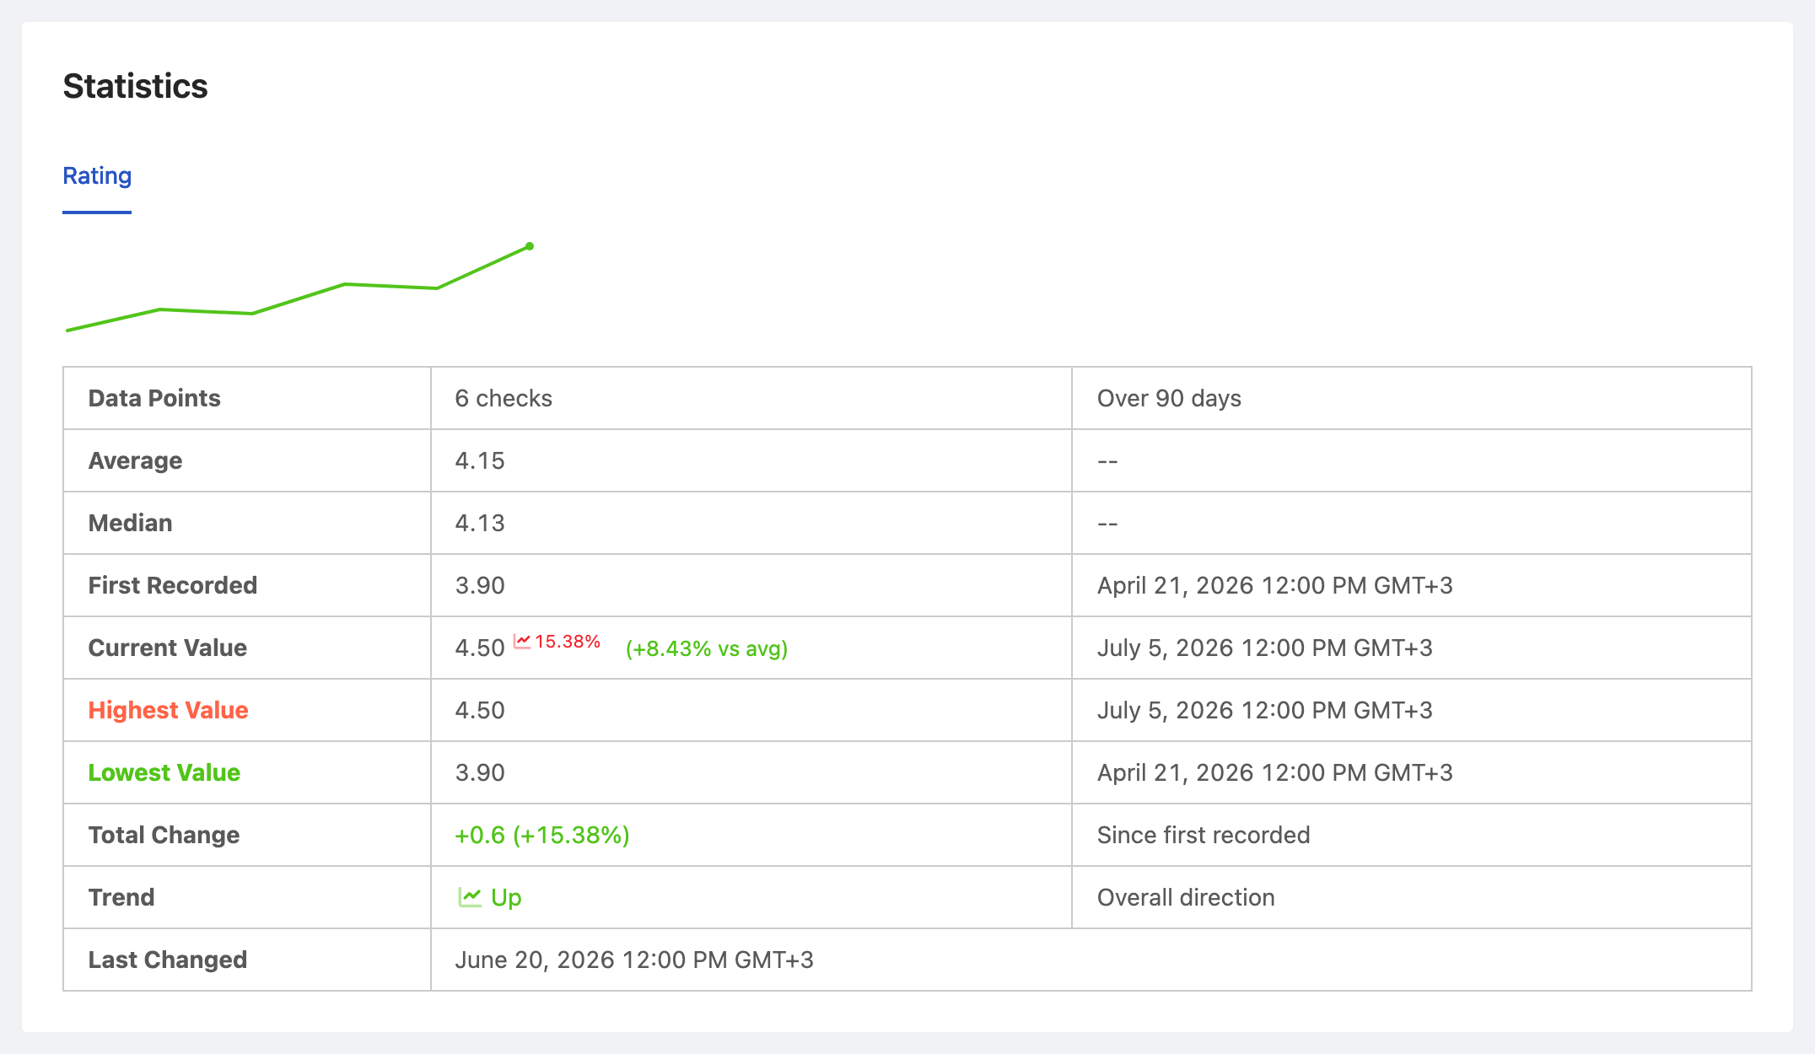Image resolution: width=1815 pixels, height=1054 pixels.
Task: Select the First Recorded value 3.90
Action: coord(480,585)
